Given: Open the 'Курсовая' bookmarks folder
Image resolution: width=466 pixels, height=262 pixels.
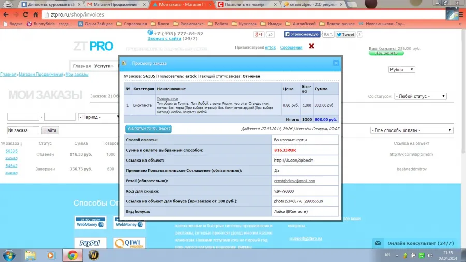Looking at the screenshot, I should coord(244,24).
